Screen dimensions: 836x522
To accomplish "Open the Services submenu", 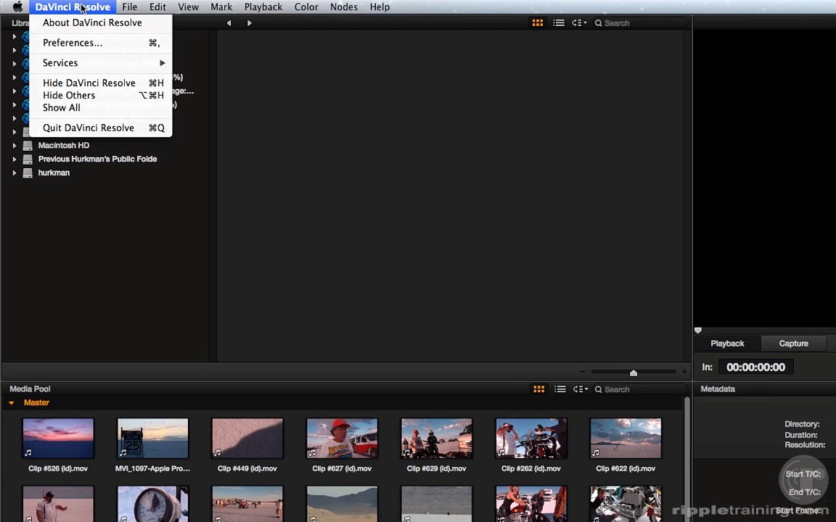I will point(101,63).
